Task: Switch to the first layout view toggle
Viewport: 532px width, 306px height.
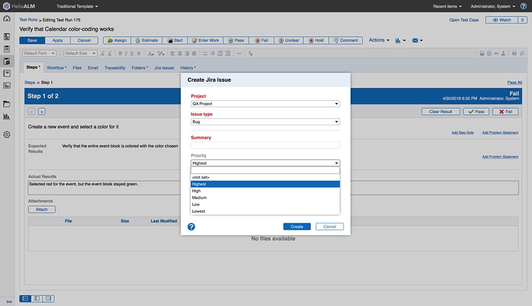Action: [x=25, y=299]
